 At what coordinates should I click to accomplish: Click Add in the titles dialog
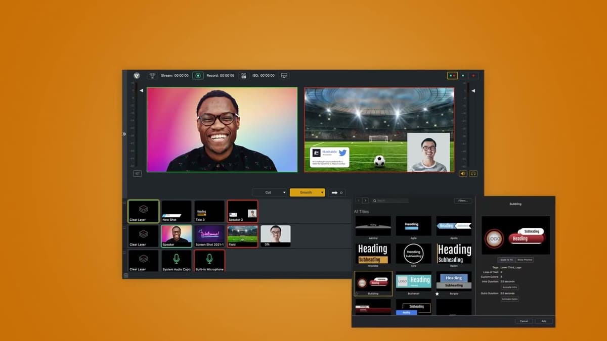pos(544,321)
